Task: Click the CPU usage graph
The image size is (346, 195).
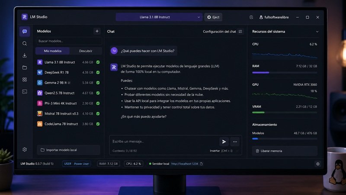Action: click(285, 55)
